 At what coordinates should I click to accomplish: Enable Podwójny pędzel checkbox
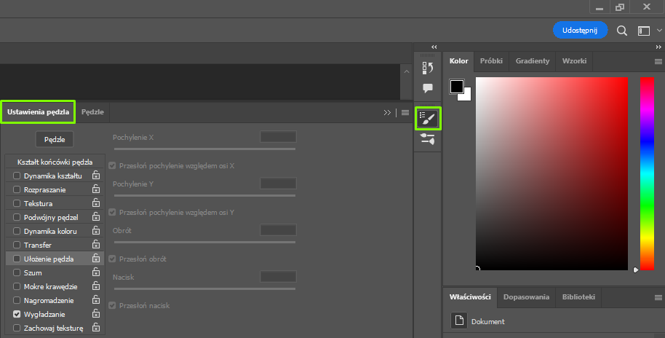coord(17,217)
